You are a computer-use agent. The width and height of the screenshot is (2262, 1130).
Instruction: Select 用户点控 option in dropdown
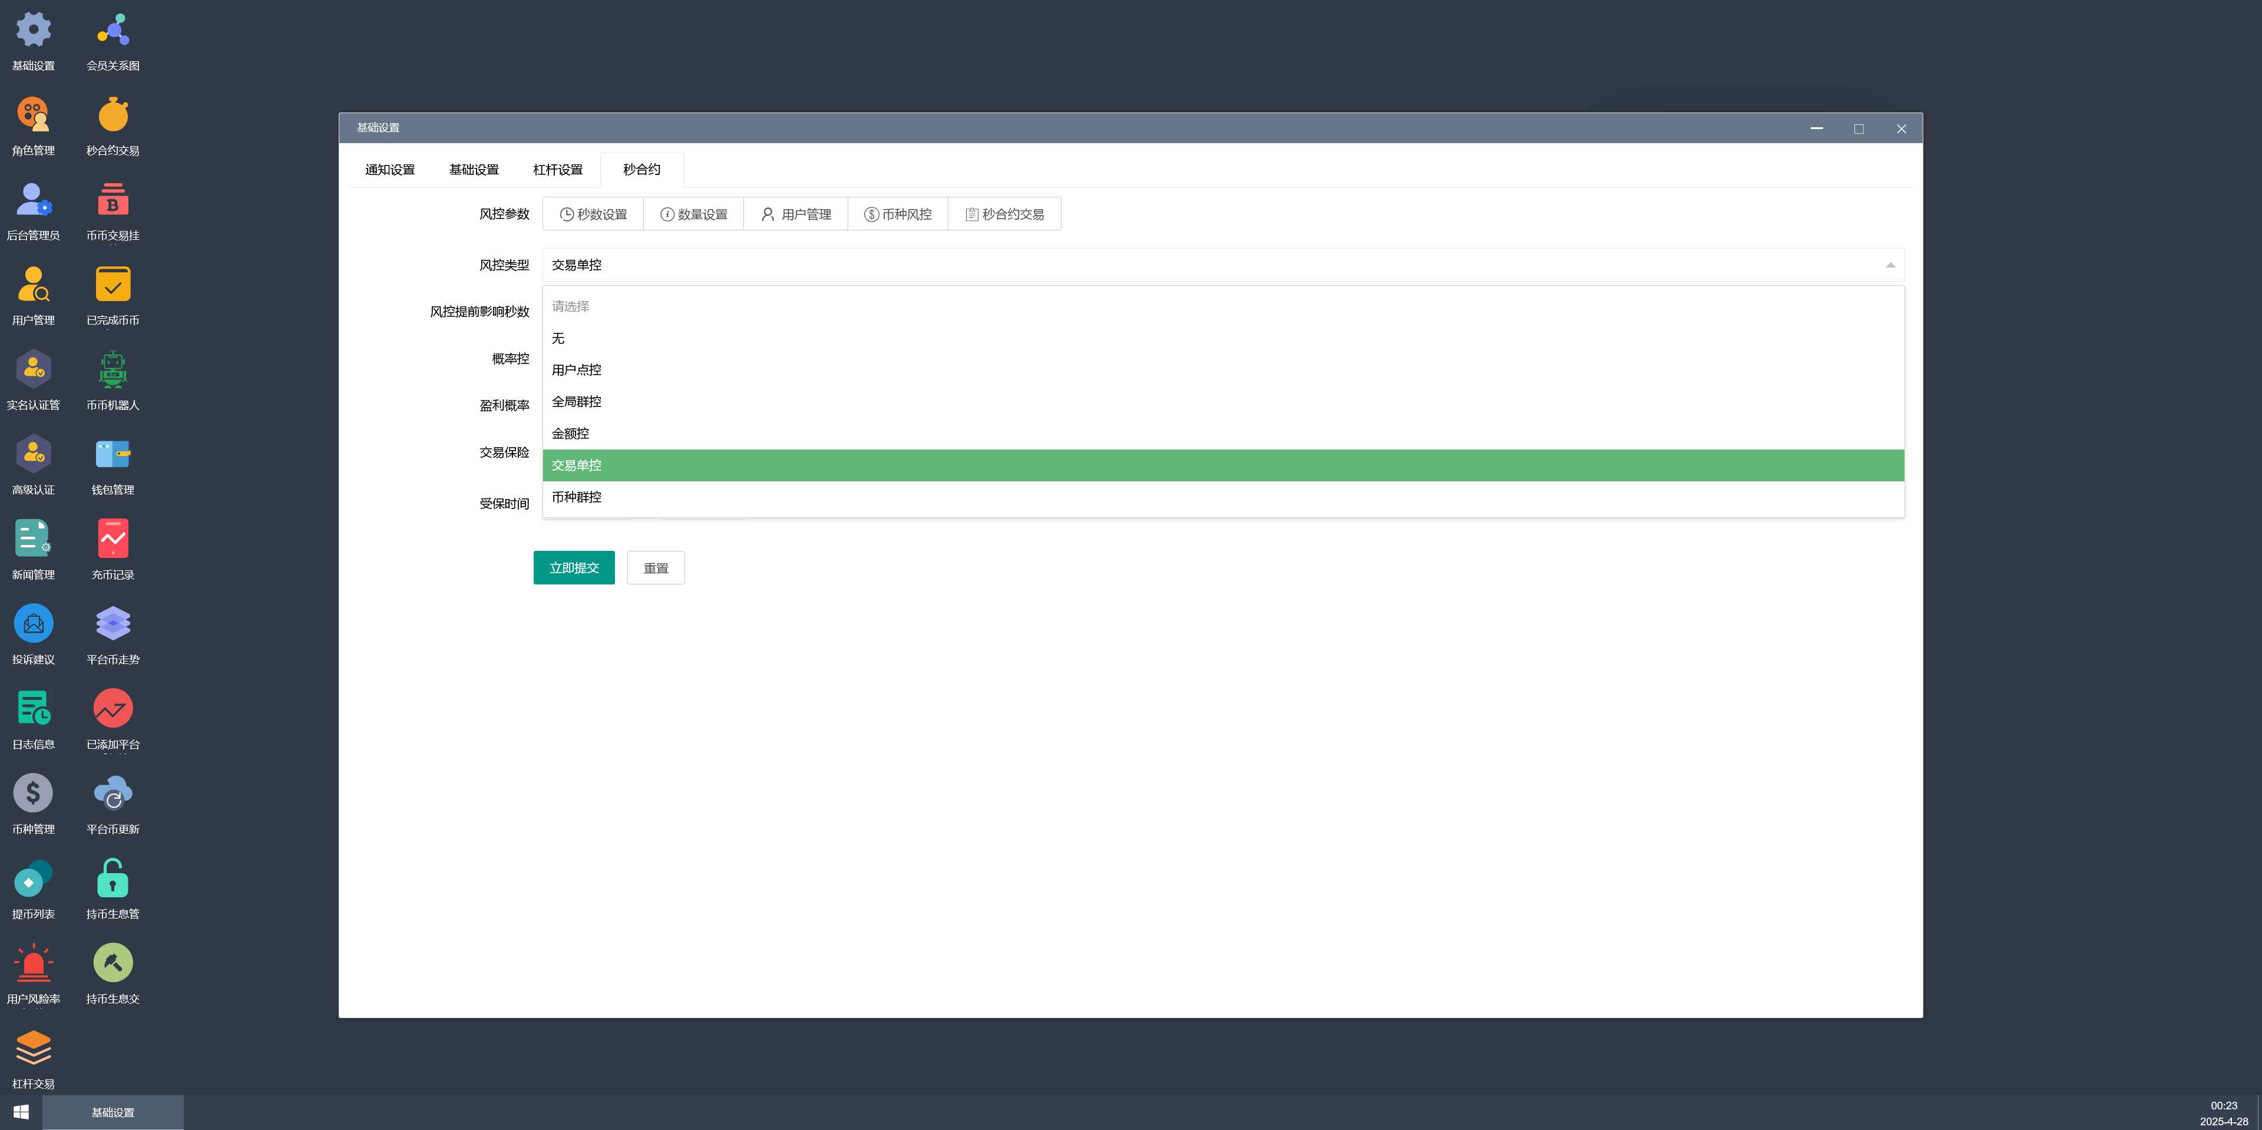click(x=577, y=371)
